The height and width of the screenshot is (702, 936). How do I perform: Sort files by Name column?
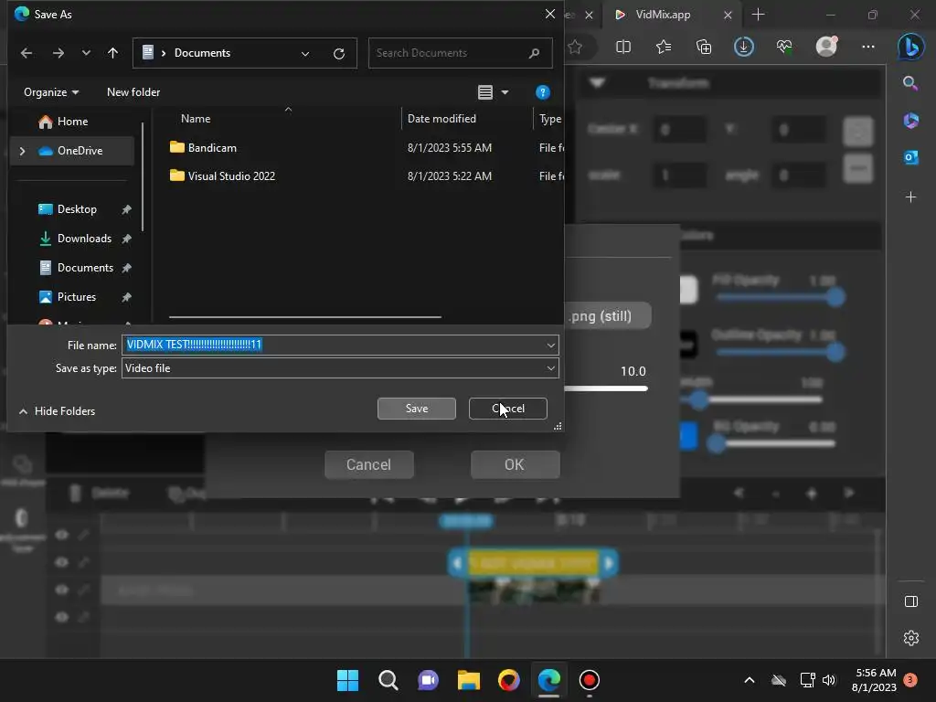[x=196, y=119]
